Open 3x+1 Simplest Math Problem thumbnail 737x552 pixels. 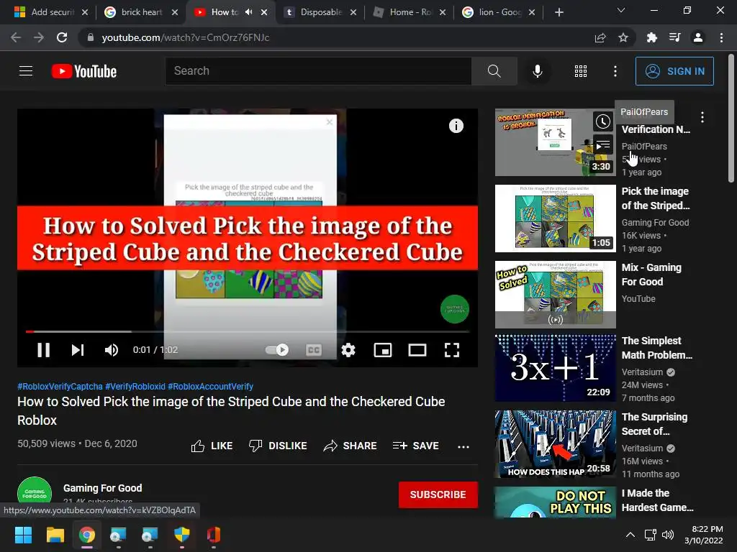click(555, 368)
